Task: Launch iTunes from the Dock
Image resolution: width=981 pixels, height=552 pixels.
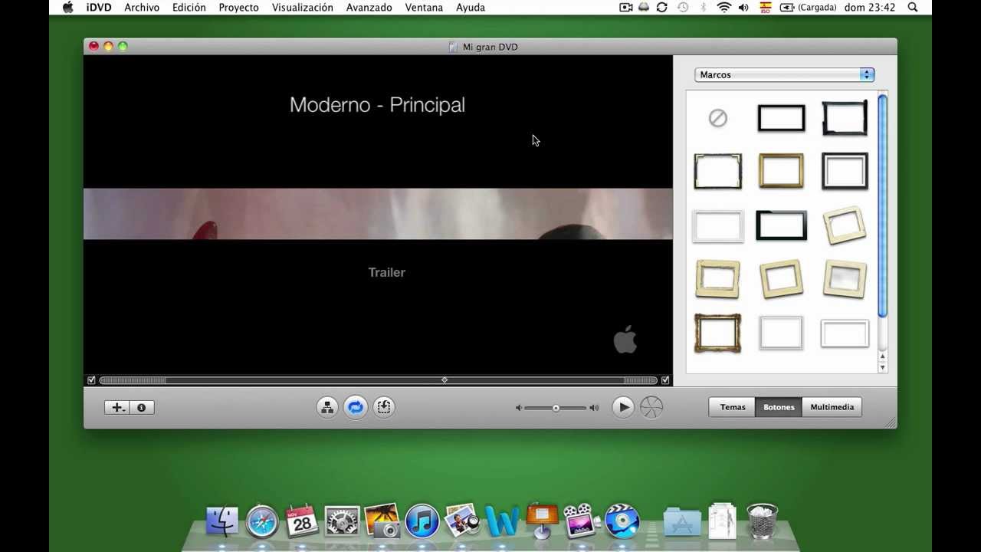Action: coord(422,521)
